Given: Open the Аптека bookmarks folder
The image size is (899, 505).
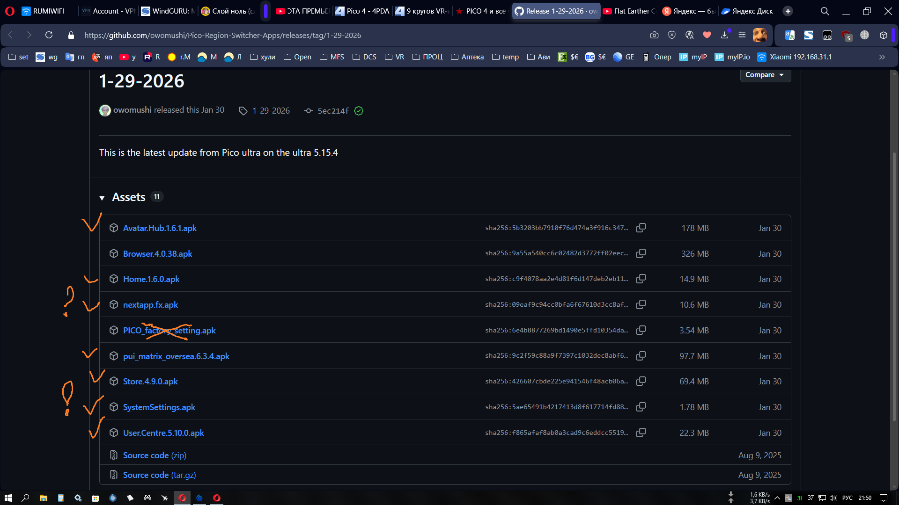Looking at the screenshot, I should tap(467, 57).
